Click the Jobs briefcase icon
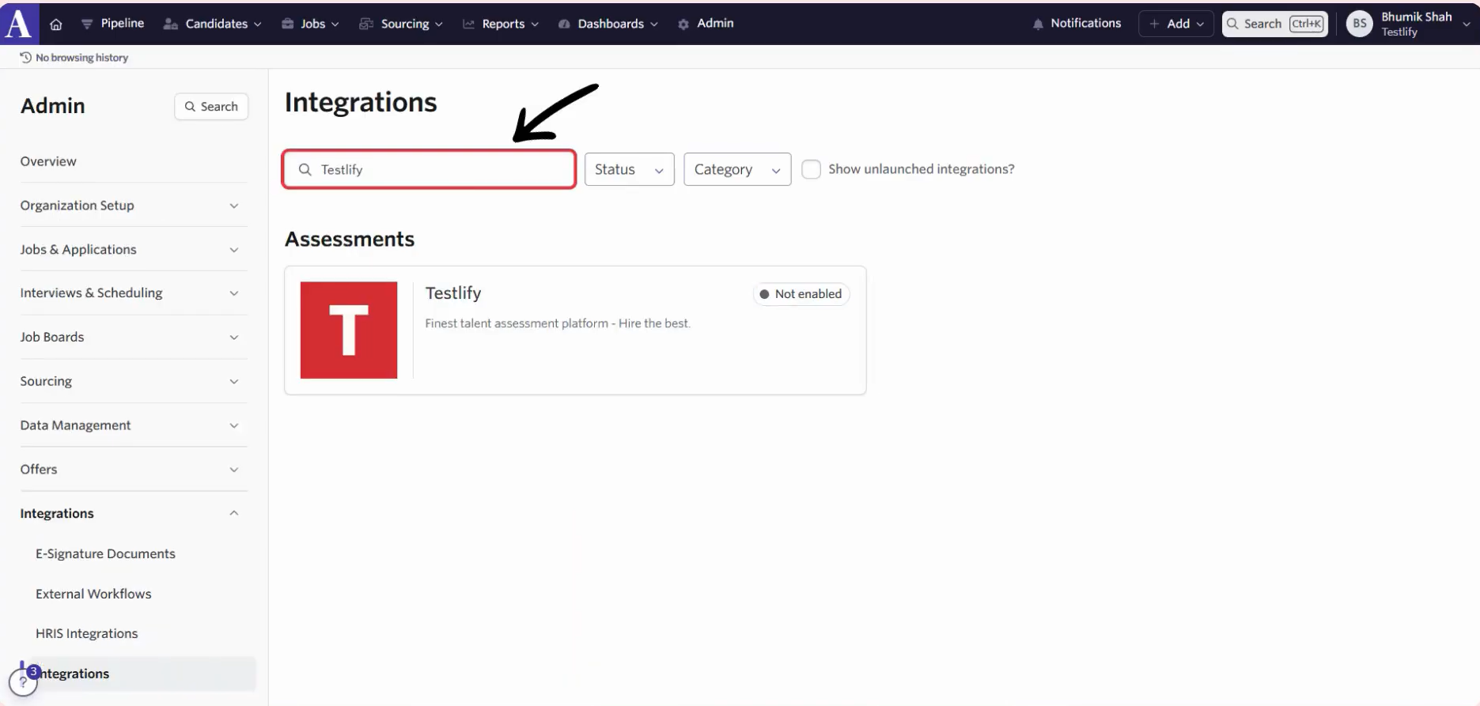Viewport: 1480px width, 706px height. (x=288, y=25)
